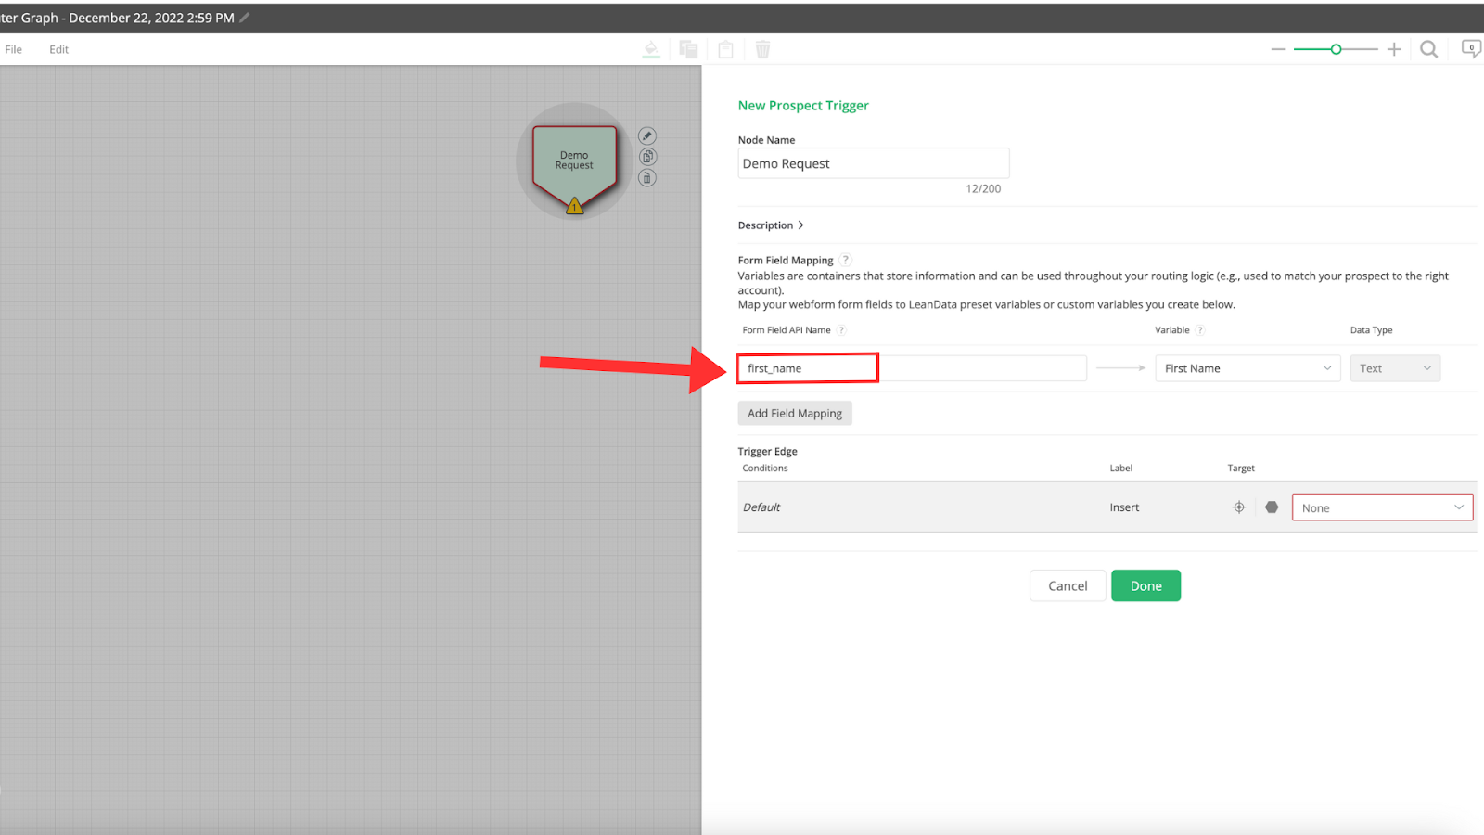Viewport: 1484px width, 835px height.
Task: Click the crosshair target locator icon
Action: click(1238, 507)
